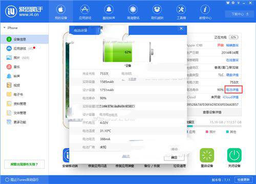Viewport: 256px width, 184px height.
Task: Open the 我的设备 tab with Apple icon
Action: tap(61, 12)
